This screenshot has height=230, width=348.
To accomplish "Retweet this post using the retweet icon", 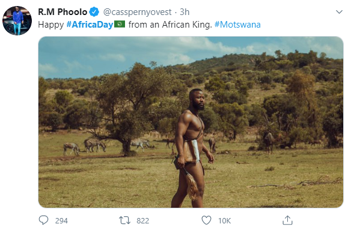I will (124, 220).
